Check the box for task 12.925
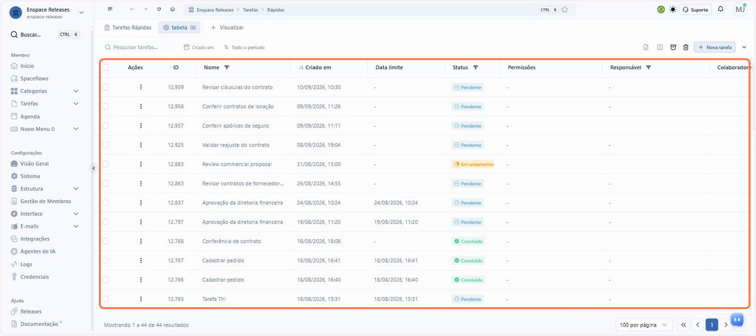The width and height of the screenshot is (756, 336). pyautogui.click(x=105, y=145)
